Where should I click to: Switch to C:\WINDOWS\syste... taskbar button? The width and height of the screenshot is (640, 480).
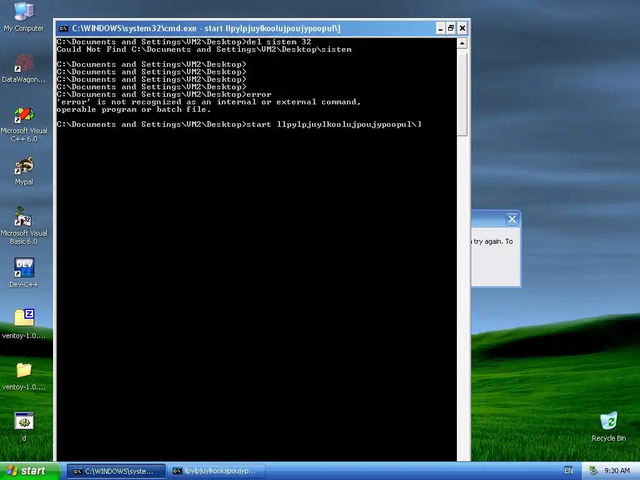click(x=116, y=471)
